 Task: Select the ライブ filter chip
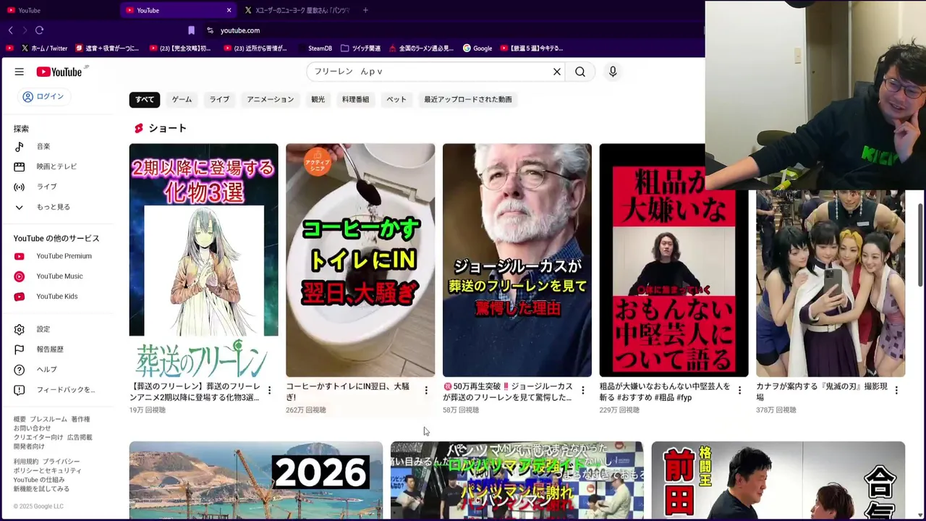(x=219, y=99)
